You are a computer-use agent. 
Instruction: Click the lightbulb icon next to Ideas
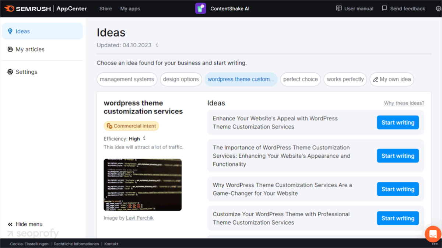tap(10, 31)
